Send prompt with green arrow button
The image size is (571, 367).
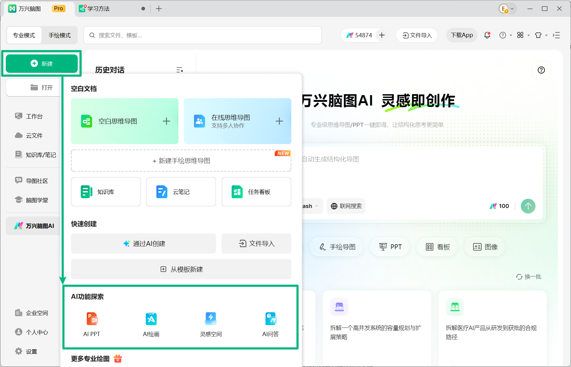(528, 206)
